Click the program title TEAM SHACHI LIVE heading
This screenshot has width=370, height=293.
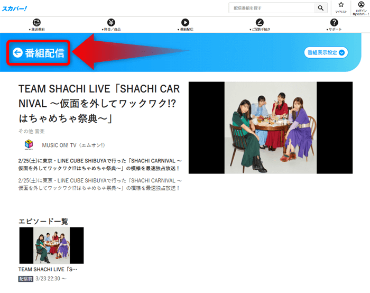(99, 104)
